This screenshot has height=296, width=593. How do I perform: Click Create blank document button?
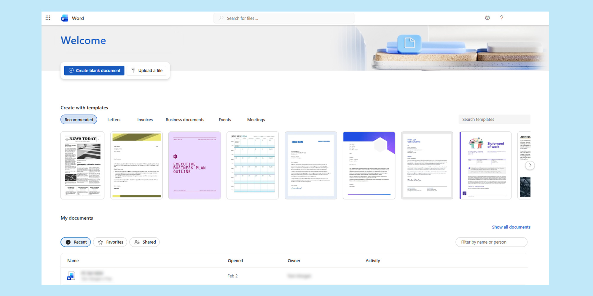[x=94, y=70]
